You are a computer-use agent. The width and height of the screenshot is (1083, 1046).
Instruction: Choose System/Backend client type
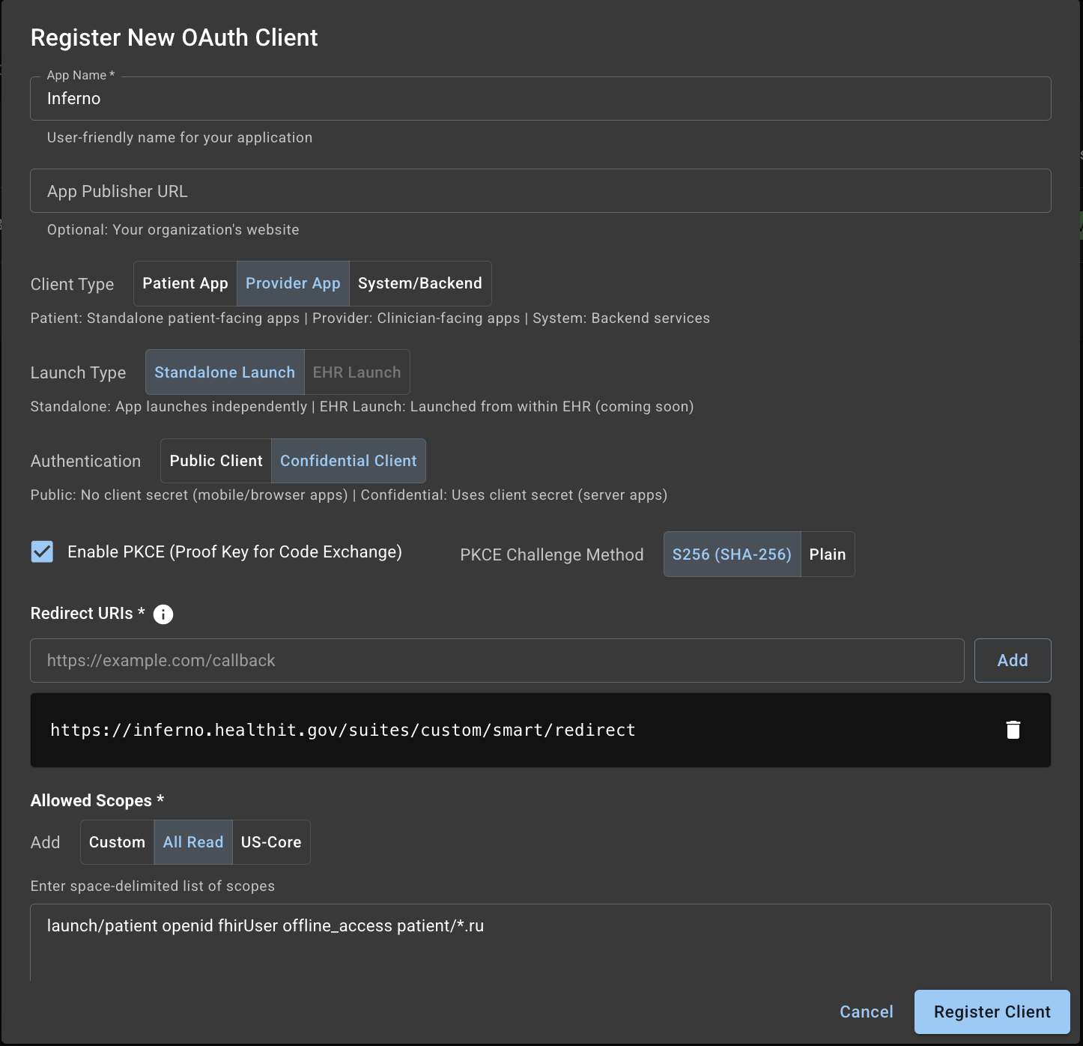419,283
